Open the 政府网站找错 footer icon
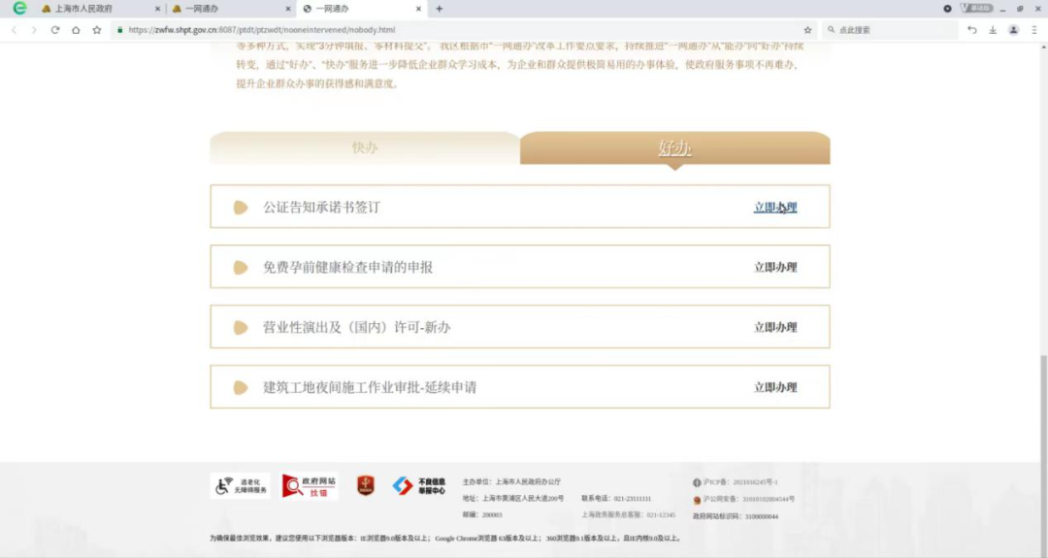 [x=310, y=486]
